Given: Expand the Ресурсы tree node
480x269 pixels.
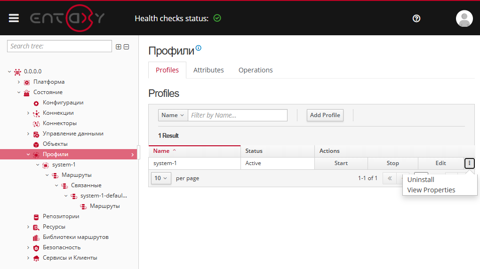Looking at the screenshot, I should [28, 227].
